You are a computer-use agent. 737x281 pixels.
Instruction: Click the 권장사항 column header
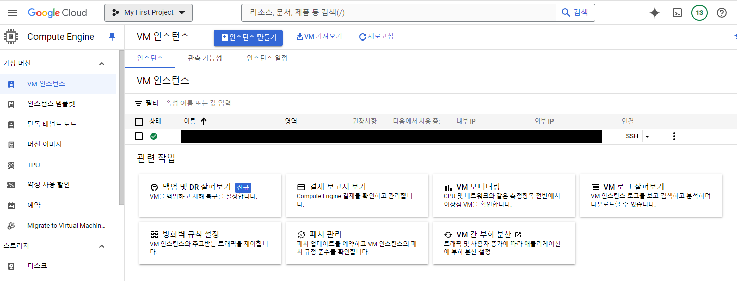364,122
